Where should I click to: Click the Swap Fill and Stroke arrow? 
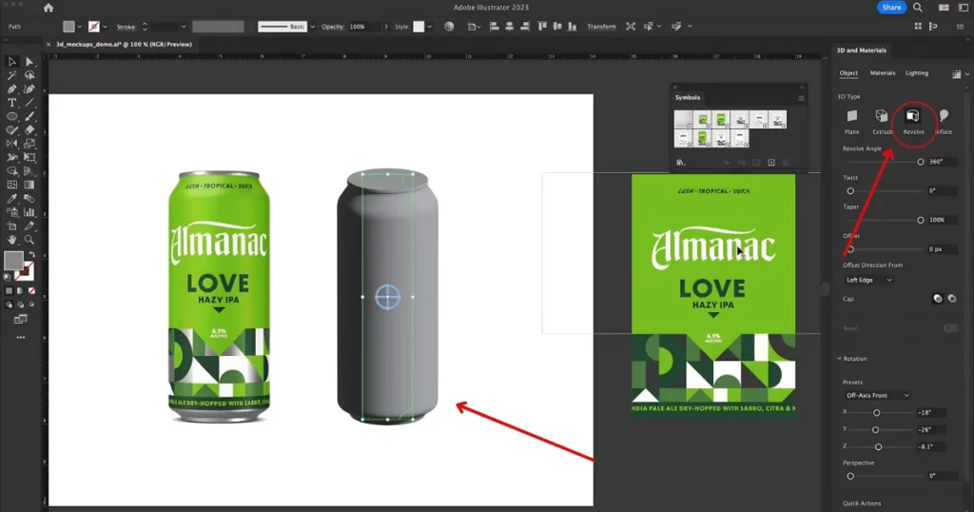click(x=31, y=255)
